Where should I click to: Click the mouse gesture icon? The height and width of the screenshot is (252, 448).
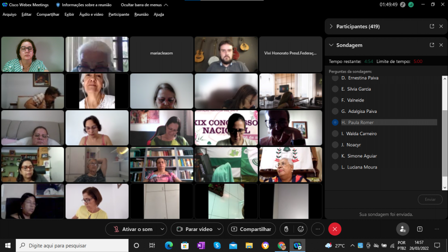[x=286, y=229]
